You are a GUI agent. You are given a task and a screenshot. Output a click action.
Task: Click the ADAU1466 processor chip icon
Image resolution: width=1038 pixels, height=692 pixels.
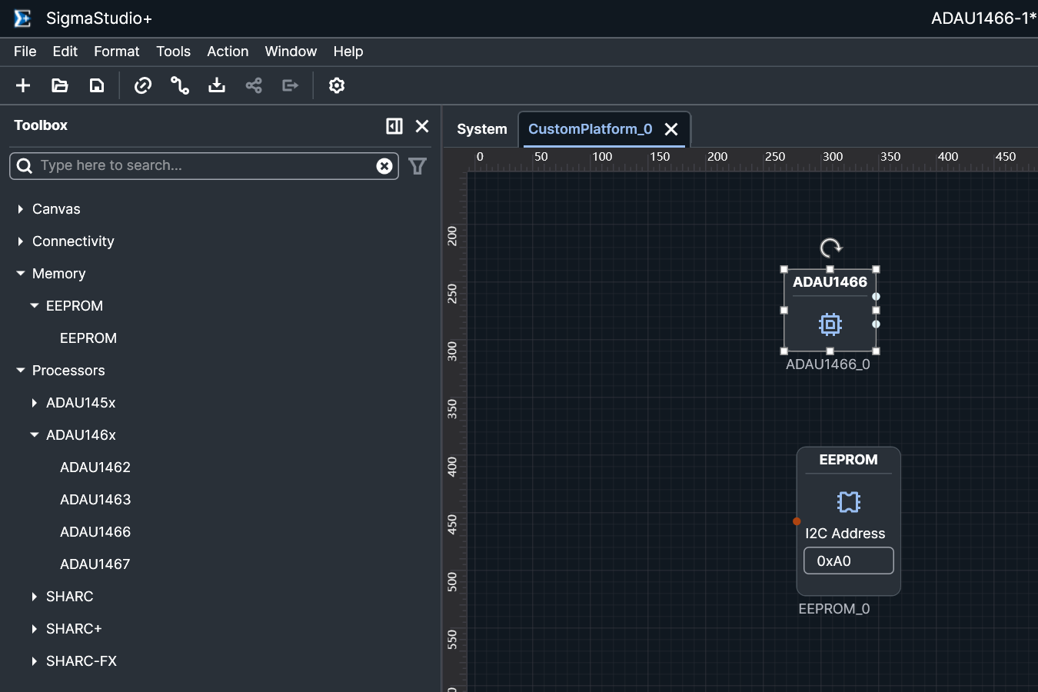[830, 324]
